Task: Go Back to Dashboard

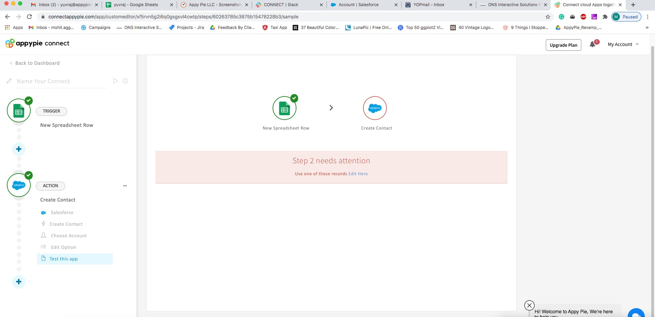Action: (35, 63)
